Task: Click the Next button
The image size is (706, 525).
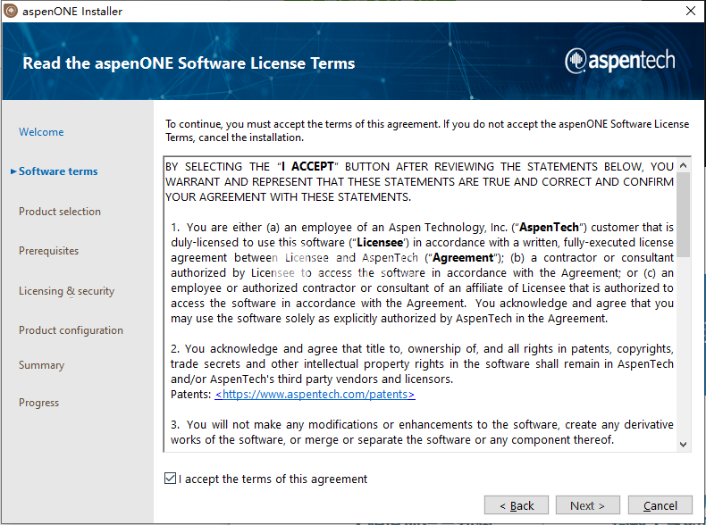Action: (x=587, y=505)
